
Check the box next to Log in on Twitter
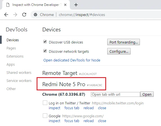tap(45, 103)
